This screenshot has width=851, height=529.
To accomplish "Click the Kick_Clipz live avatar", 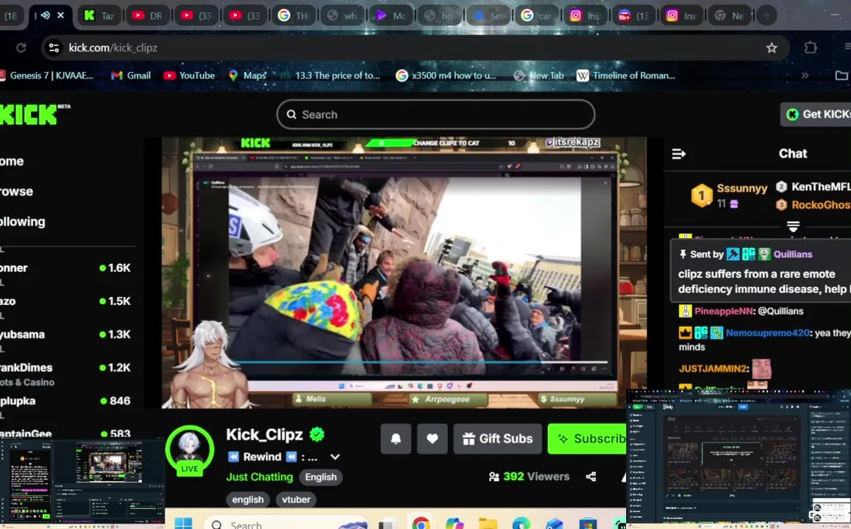I will 190,451.
